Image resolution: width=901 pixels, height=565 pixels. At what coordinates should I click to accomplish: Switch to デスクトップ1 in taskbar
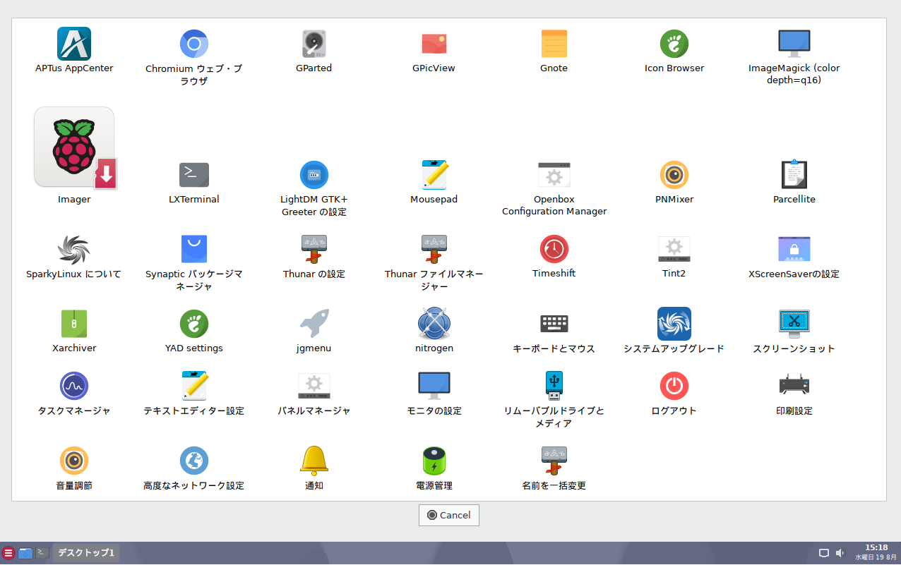pyautogui.click(x=86, y=553)
